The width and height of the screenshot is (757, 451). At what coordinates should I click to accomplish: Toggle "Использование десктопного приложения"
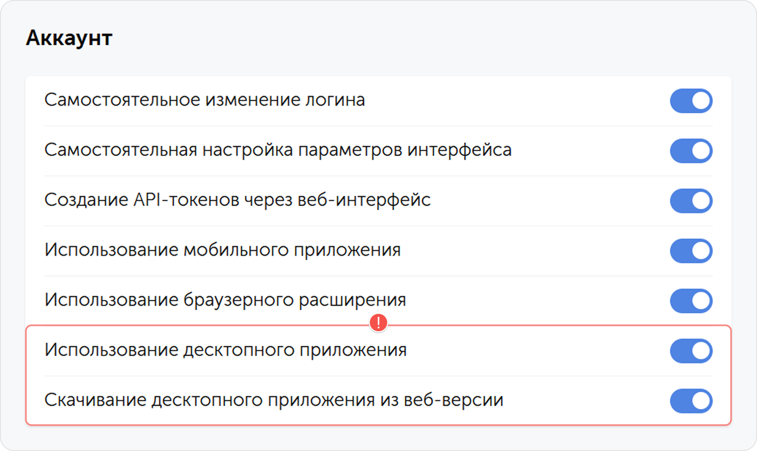click(x=691, y=351)
